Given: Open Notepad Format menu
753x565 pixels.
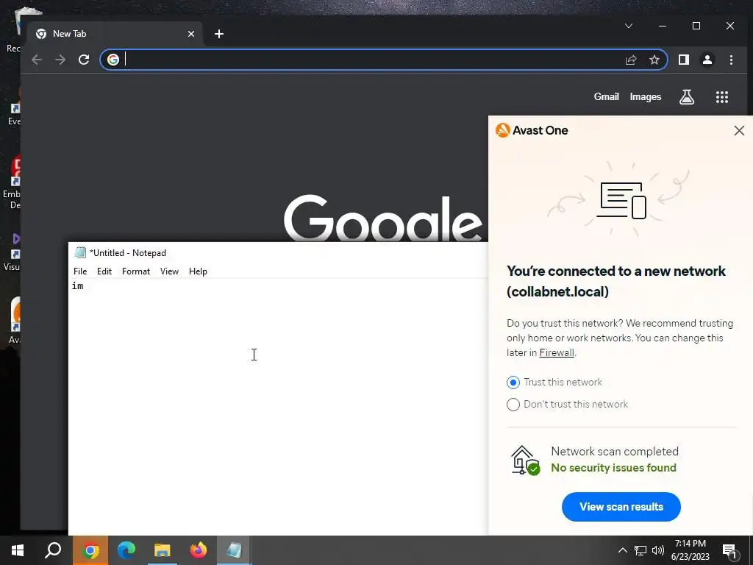Looking at the screenshot, I should [136, 271].
